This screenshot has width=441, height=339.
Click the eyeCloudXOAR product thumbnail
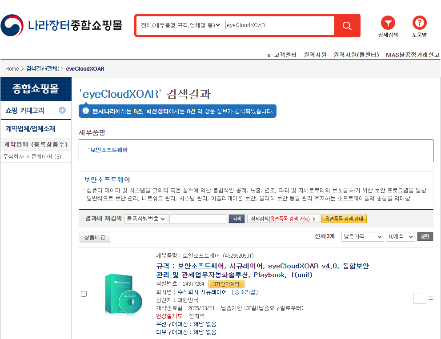[123, 293]
